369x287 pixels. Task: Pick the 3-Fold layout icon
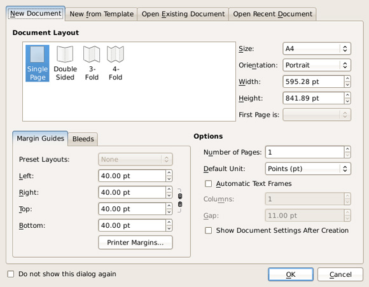pos(92,64)
